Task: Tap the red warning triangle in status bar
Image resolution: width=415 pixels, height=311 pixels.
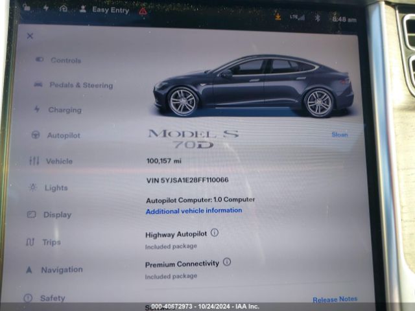Action: coord(143,11)
